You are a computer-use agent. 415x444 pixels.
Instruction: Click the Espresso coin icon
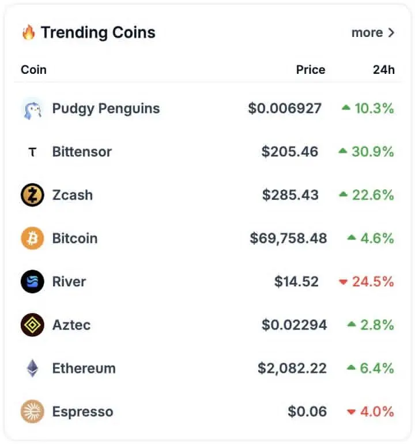pyautogui.click(x=32, y=412)
